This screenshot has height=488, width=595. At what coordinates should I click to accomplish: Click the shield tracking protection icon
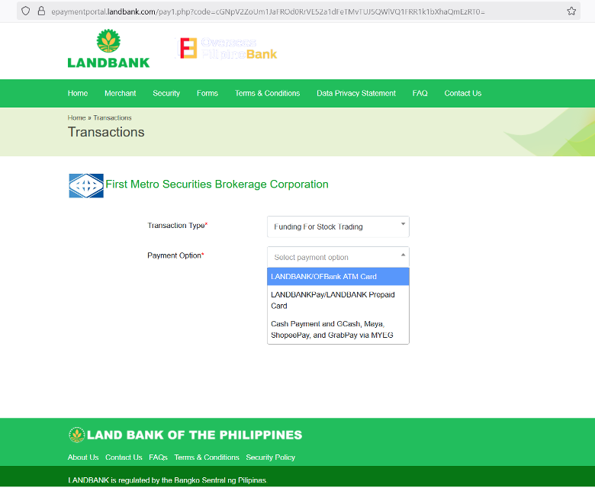(25, 11)
